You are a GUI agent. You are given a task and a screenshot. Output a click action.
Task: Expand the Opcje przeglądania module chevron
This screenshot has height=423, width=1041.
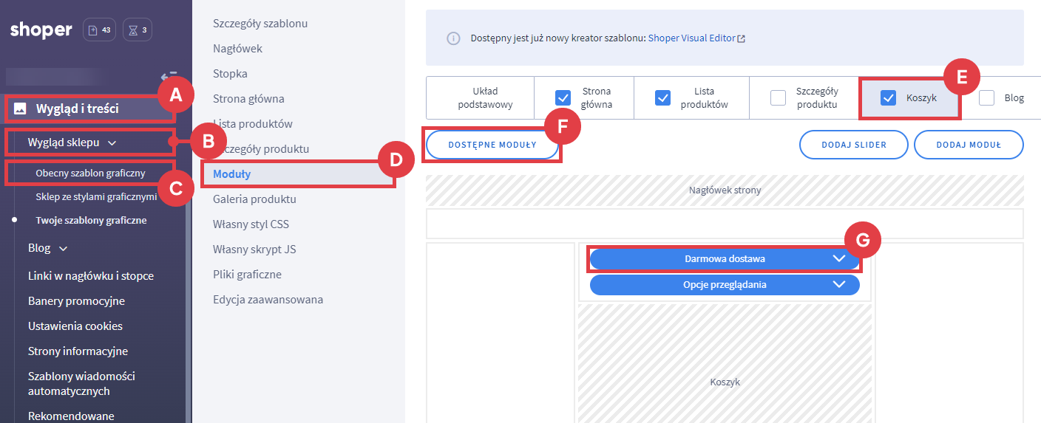point(838,285)
